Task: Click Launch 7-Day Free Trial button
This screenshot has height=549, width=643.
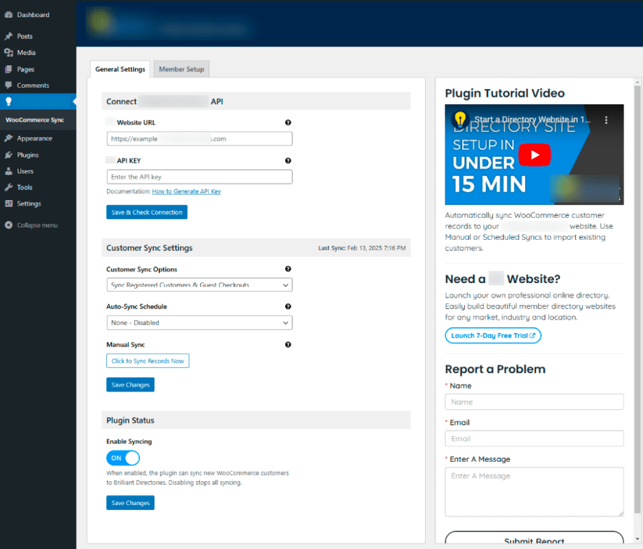Action: click(493, 336)
